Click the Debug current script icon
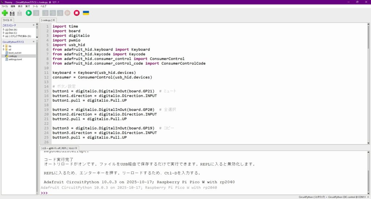 click(x=36, y=13)
